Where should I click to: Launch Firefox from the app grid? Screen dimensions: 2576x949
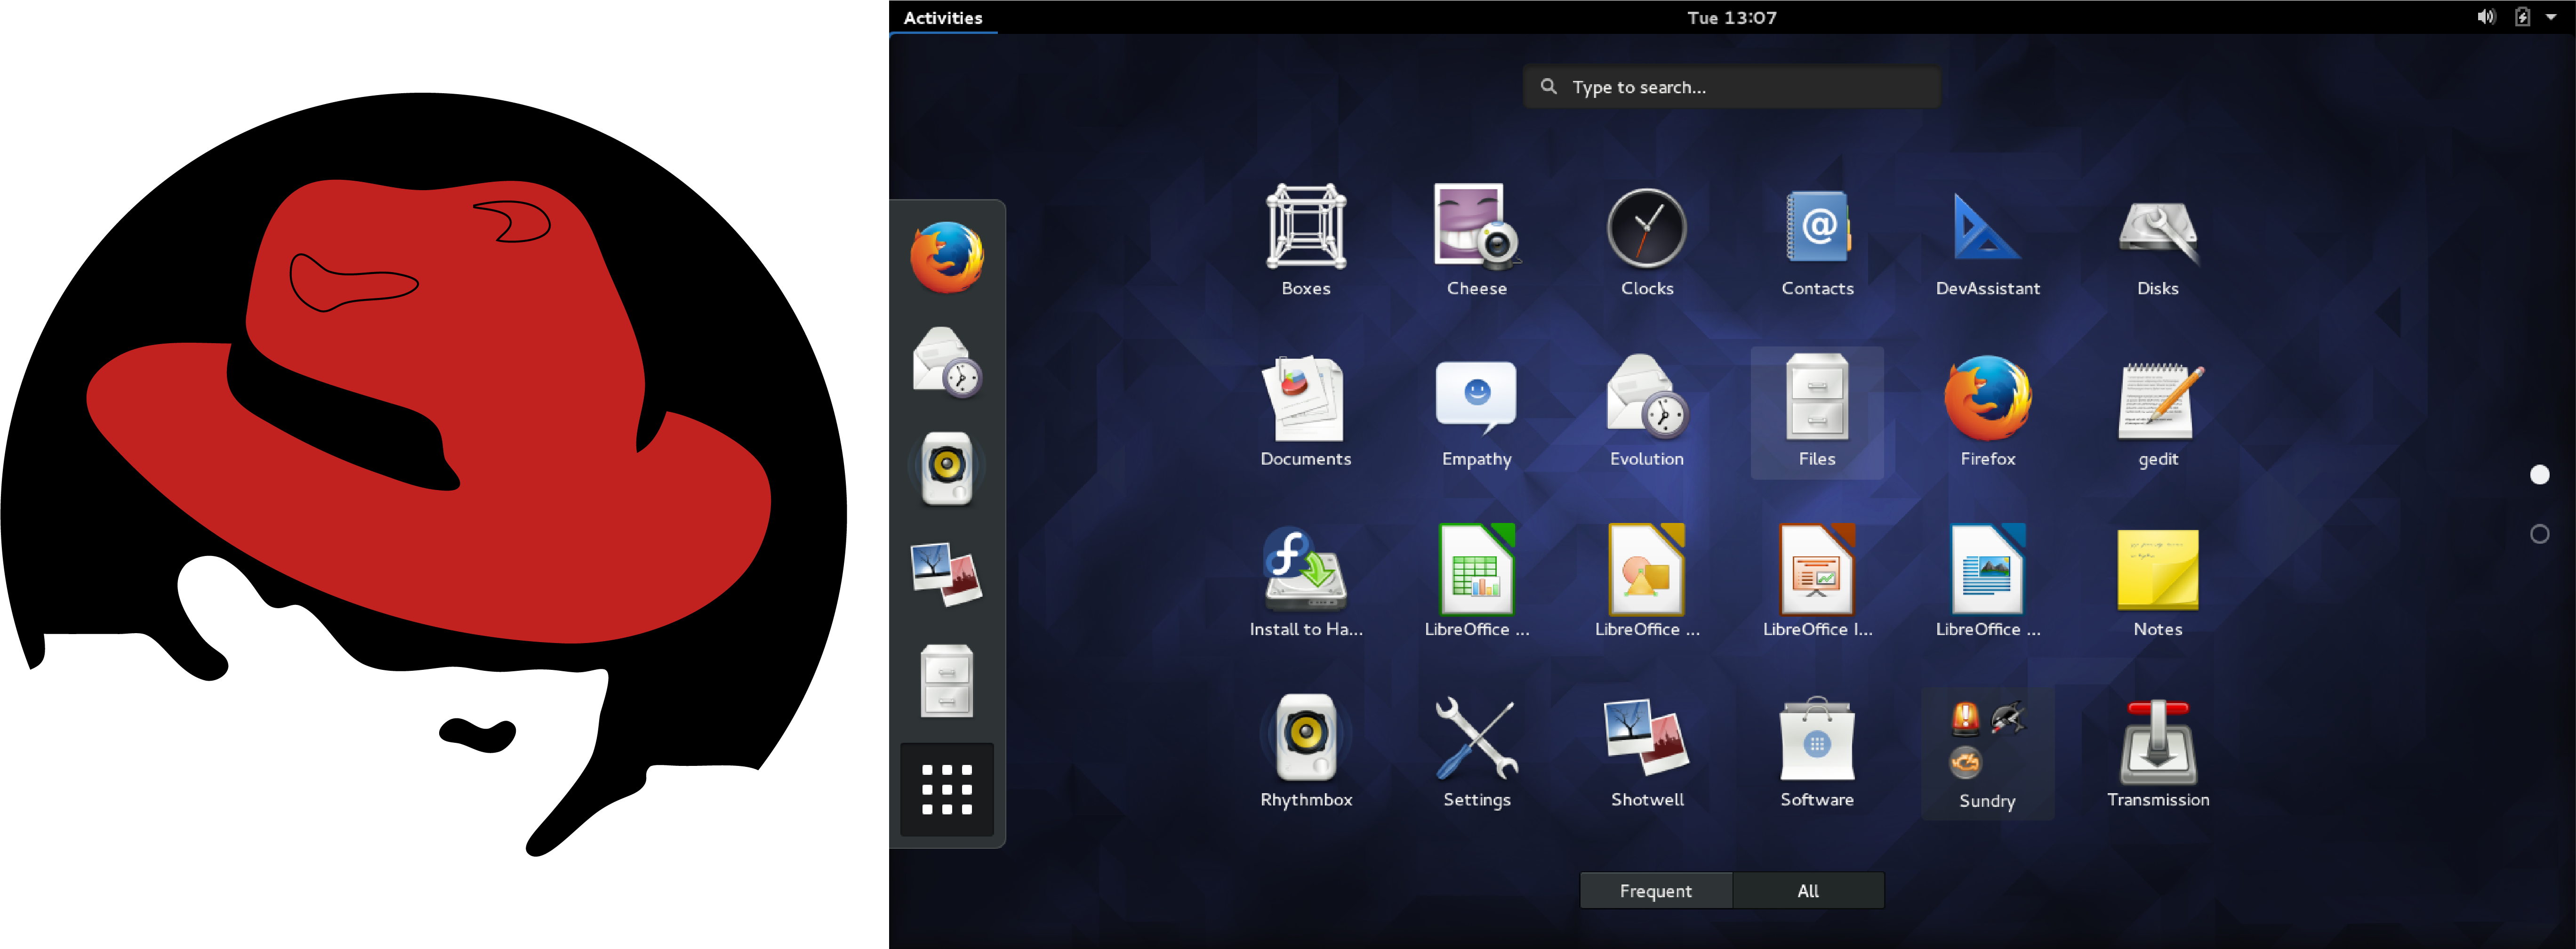point(1987,412)
